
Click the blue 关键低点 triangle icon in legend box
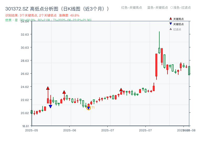pos(170,23)
